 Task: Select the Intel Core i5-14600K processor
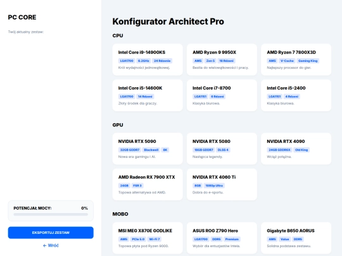click(148, 95)
